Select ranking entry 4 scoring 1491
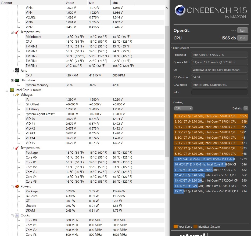Image resolution: width=251 pixels, height=236 pixels. pos(211,132)
